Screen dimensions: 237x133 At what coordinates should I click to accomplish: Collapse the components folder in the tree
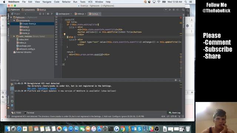pyautogui.click(x=14, y=21)
